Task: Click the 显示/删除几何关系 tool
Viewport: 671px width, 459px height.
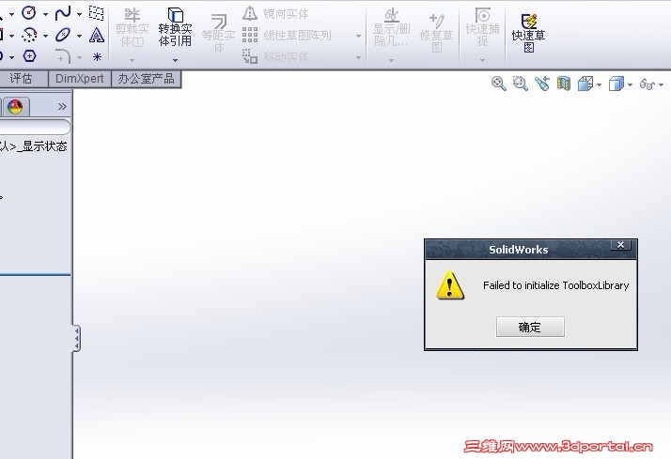Action: click(x=392, y=27)
